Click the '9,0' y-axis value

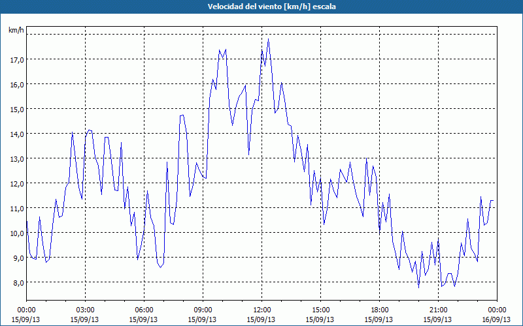18,258
